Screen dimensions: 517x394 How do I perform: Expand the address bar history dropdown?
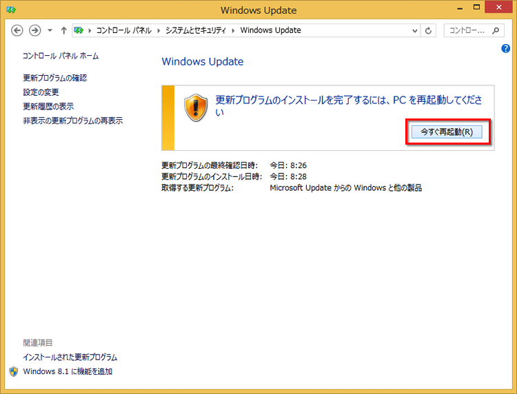(x=414, y=30)
